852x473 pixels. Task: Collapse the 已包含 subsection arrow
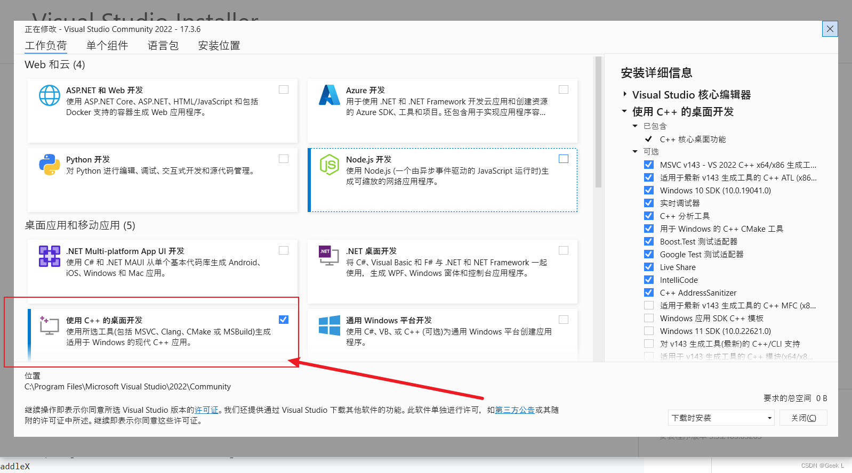(x=635, y=126)
